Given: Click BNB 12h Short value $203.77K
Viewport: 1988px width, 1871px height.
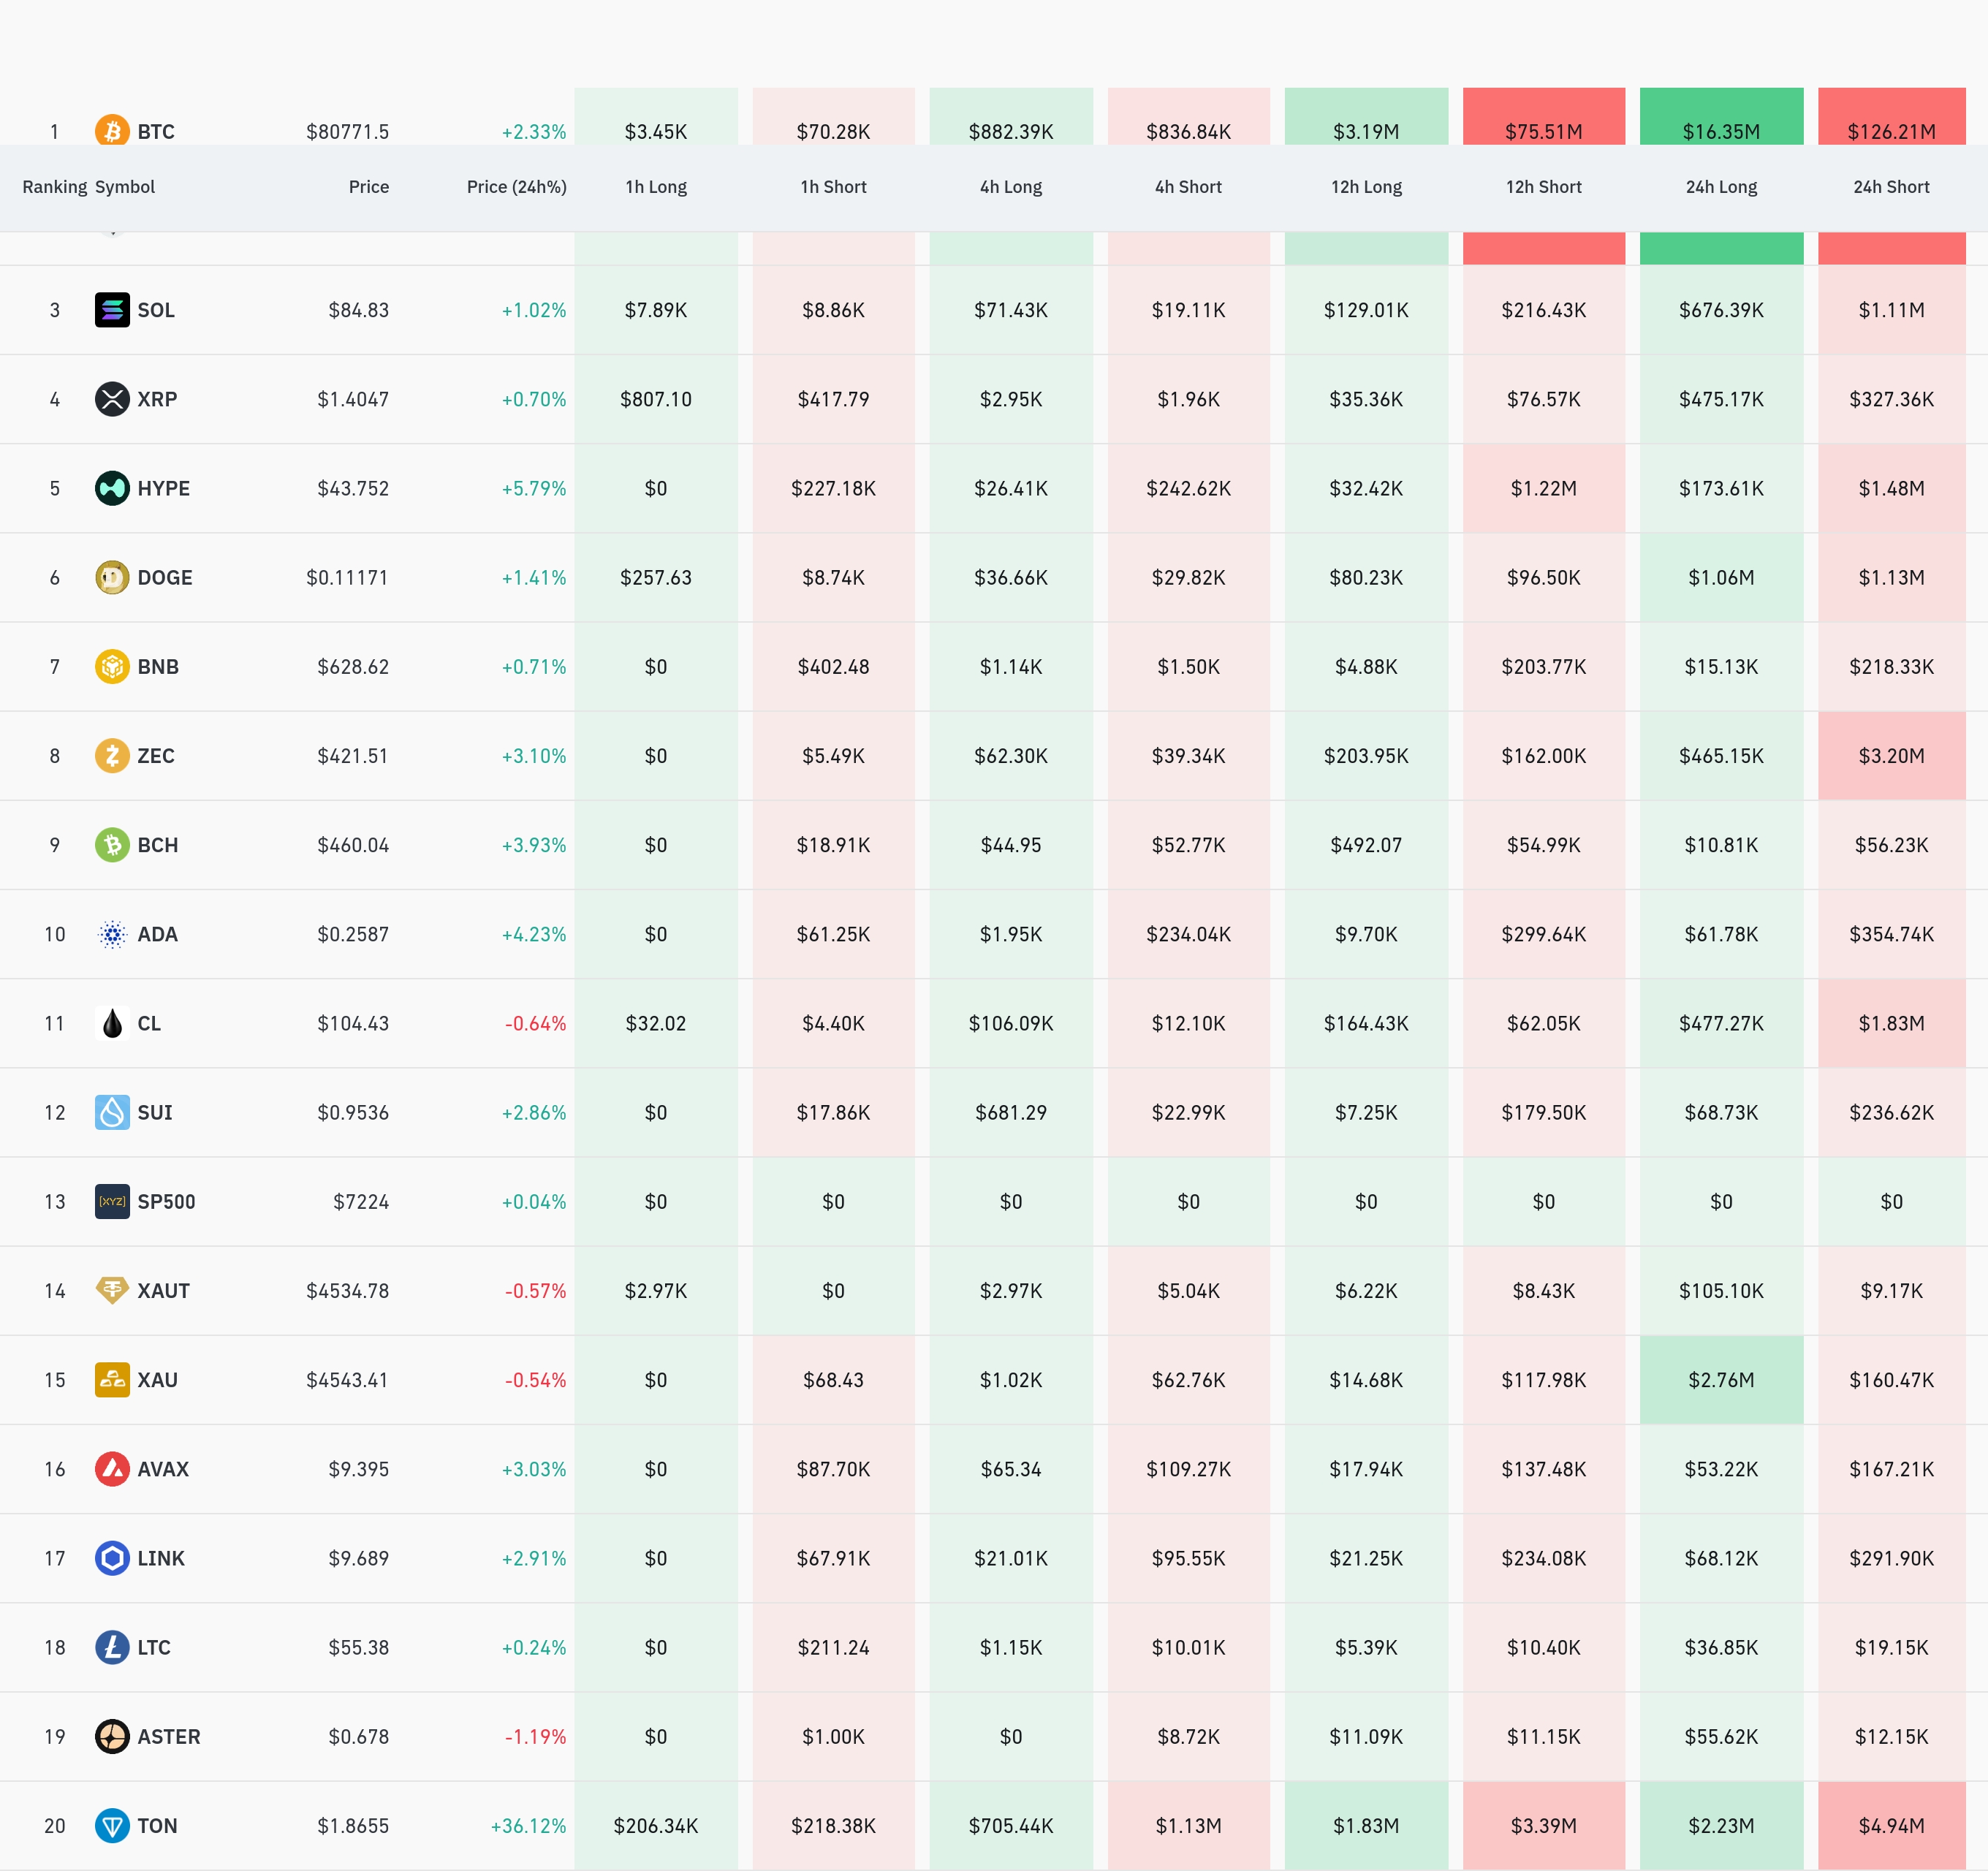Looking at the screenshot, I should [x=1544, y=666].
